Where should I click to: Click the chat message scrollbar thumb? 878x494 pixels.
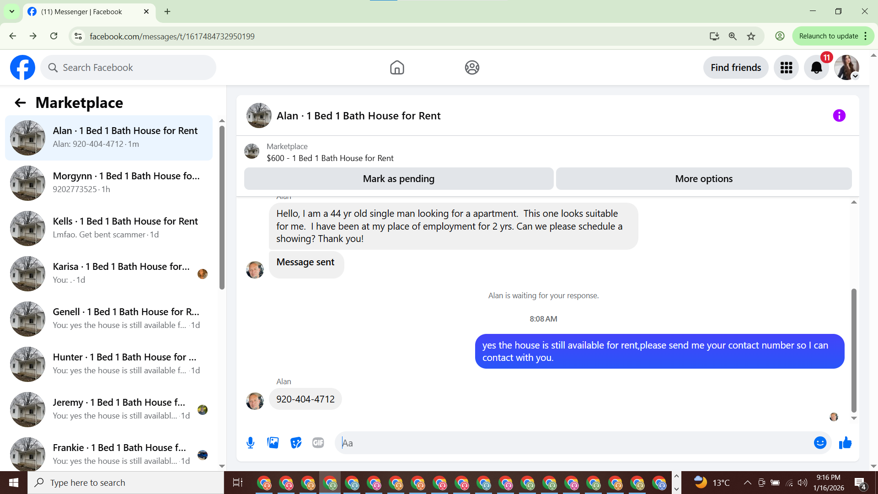tap(853, 350)
